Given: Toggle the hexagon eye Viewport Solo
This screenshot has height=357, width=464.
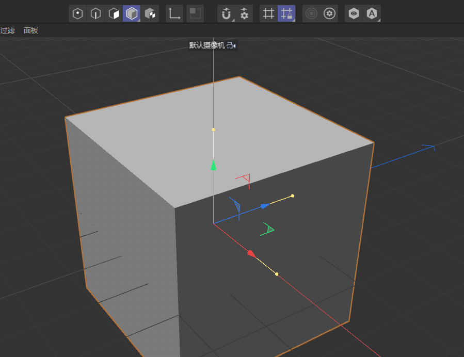Looking at the screenshot, I should pyautogui.click(x=354, y=14).
